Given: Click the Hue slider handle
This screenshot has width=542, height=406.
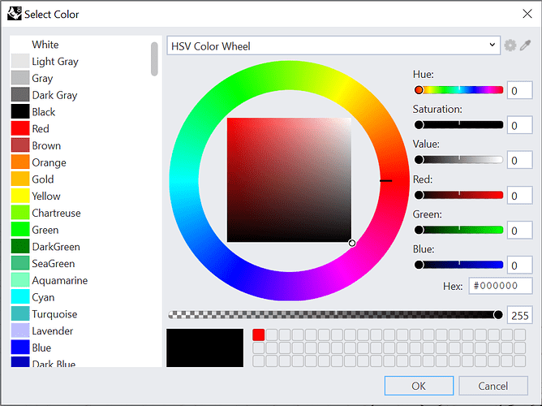Looking at the screenshot, I should click(419, 90).
